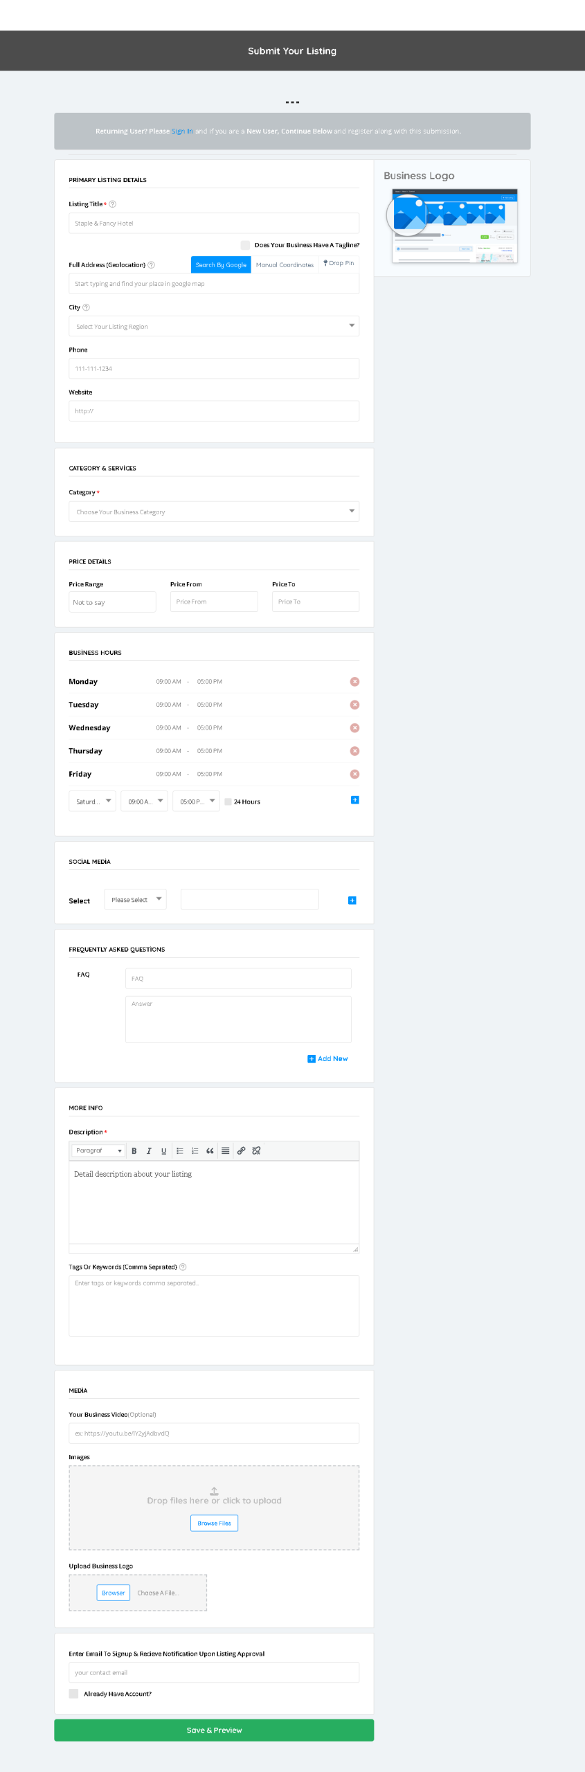The image size is (585, 1772).
Task: Switch to Manual Coordinates tab
Action: point(285,265)
